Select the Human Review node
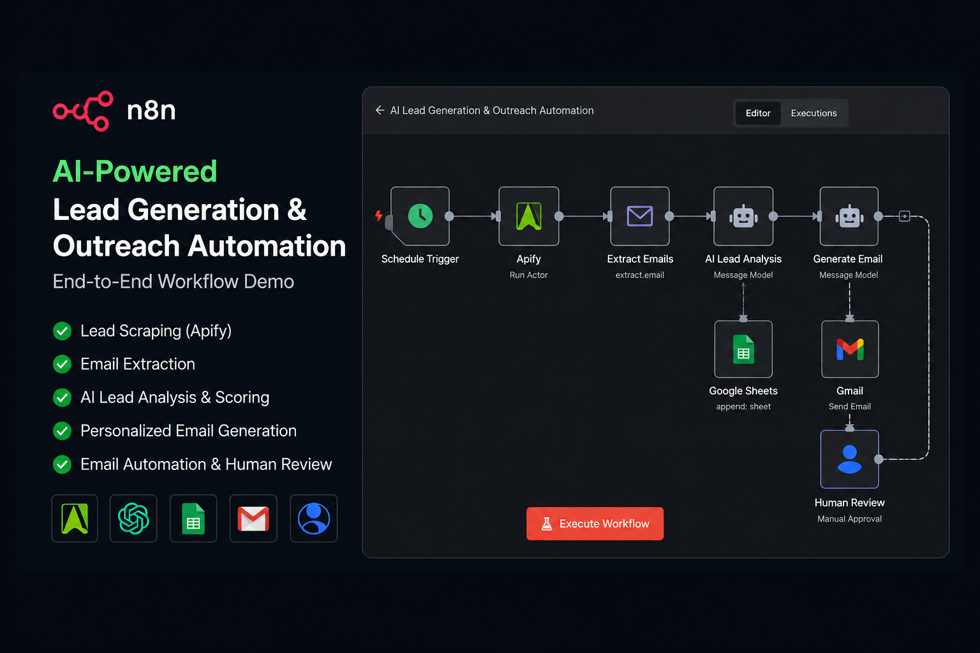Image resolution: width=980 pixels, height=653 pixels. 850,459
